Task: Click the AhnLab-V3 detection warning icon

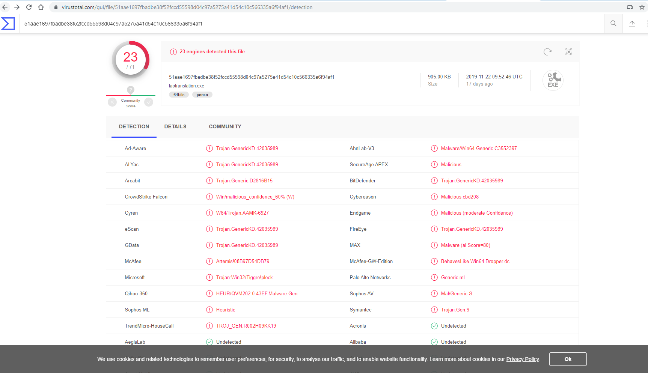Action: coord(434,148)
